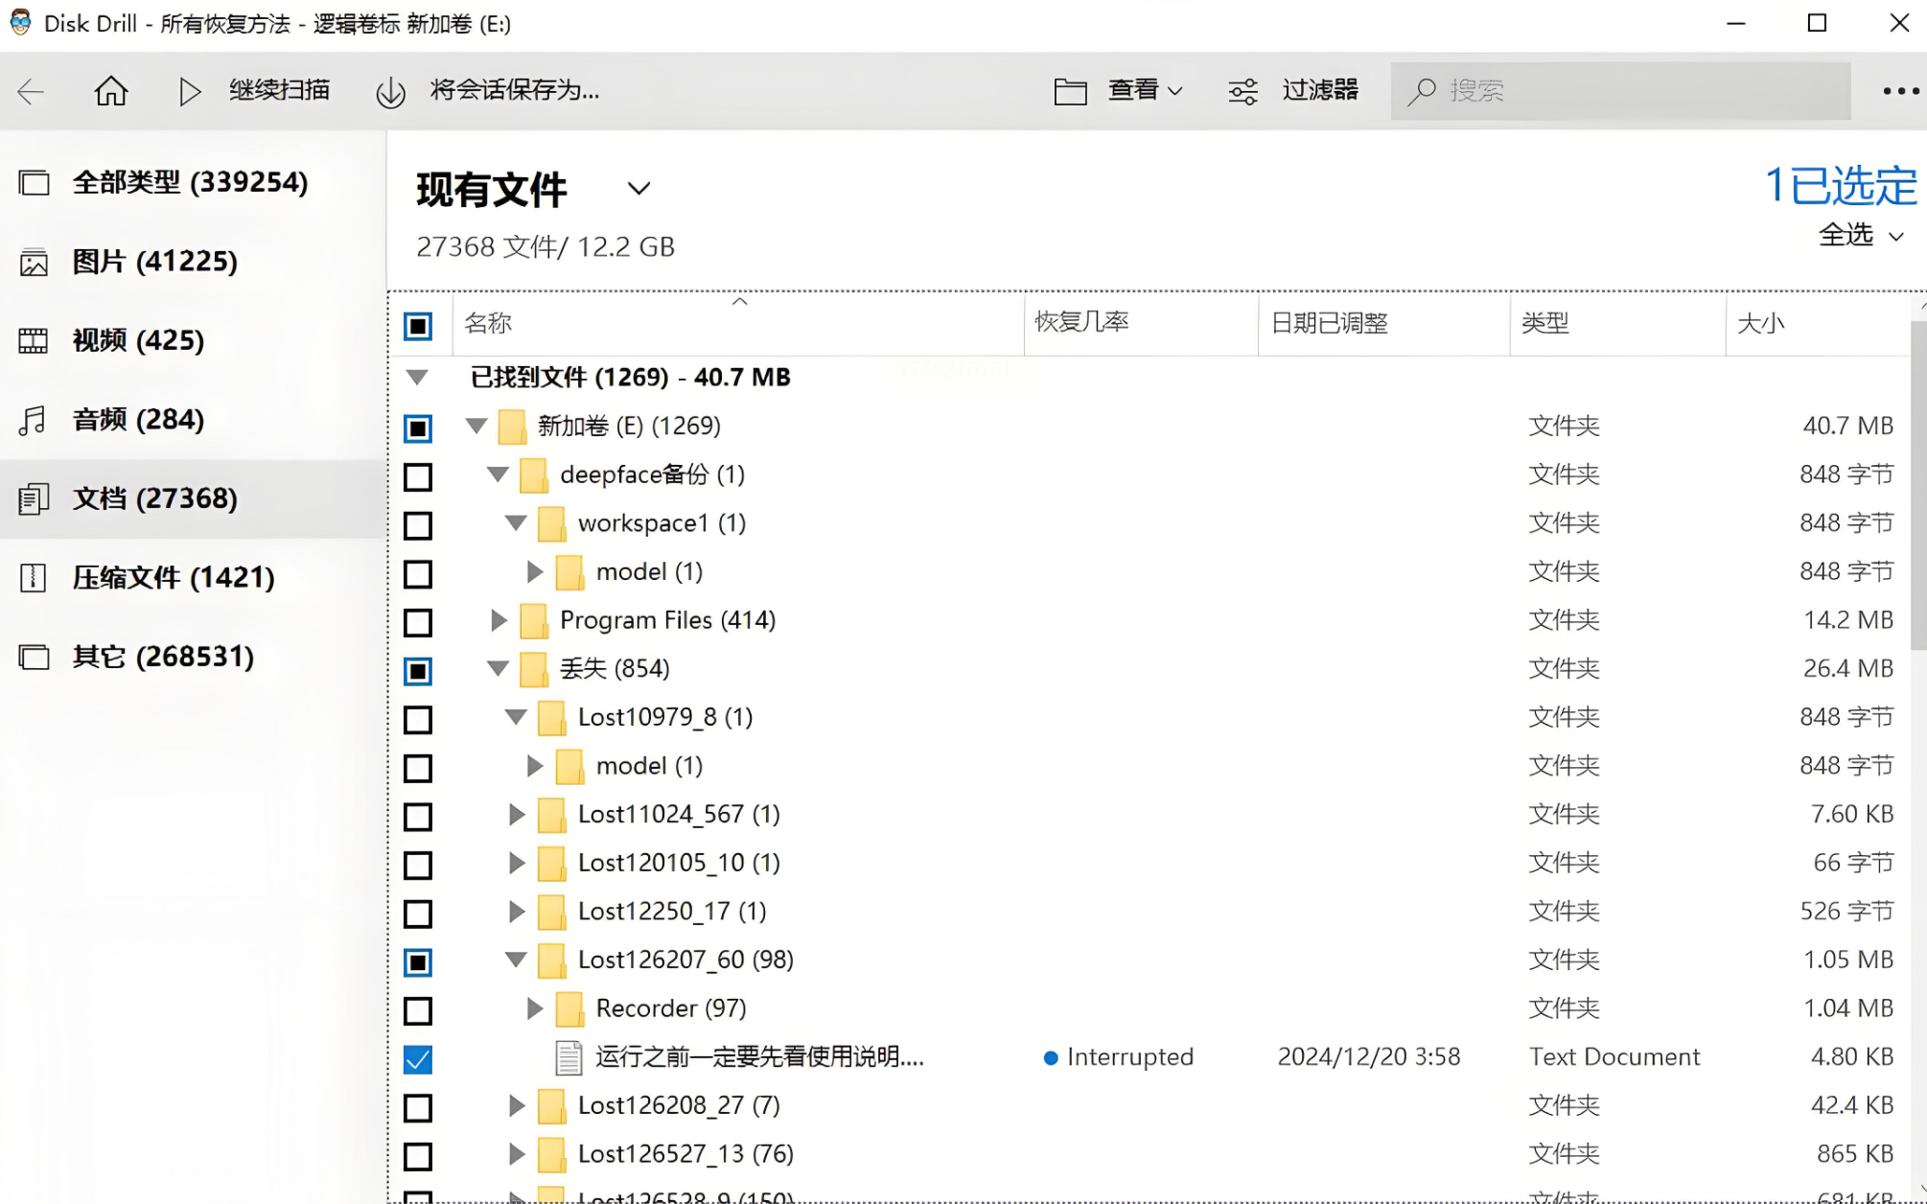Toggle the header select-all checkbox
Screen dimensions: 1927x1204
(418, 326)
